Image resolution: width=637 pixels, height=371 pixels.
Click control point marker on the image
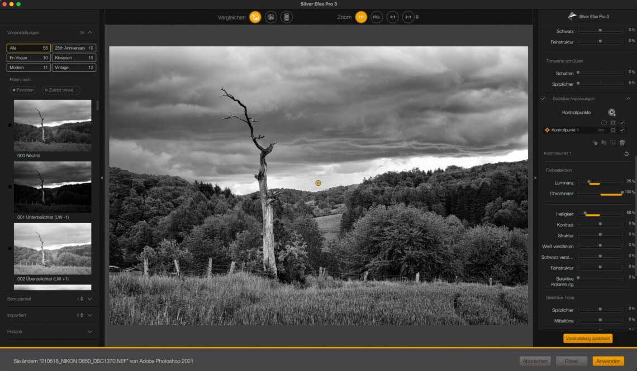(318, 183)
